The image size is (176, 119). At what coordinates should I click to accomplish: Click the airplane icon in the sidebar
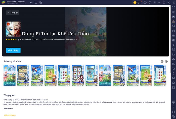pyautogui.click(x=173, y=59)
